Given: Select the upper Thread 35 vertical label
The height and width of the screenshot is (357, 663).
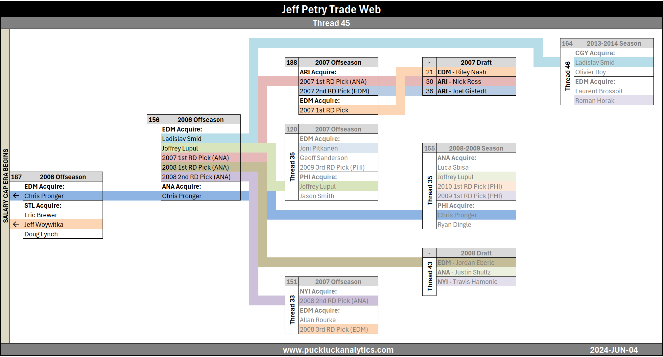Looking at the screenshot, I should coord(292,167).
